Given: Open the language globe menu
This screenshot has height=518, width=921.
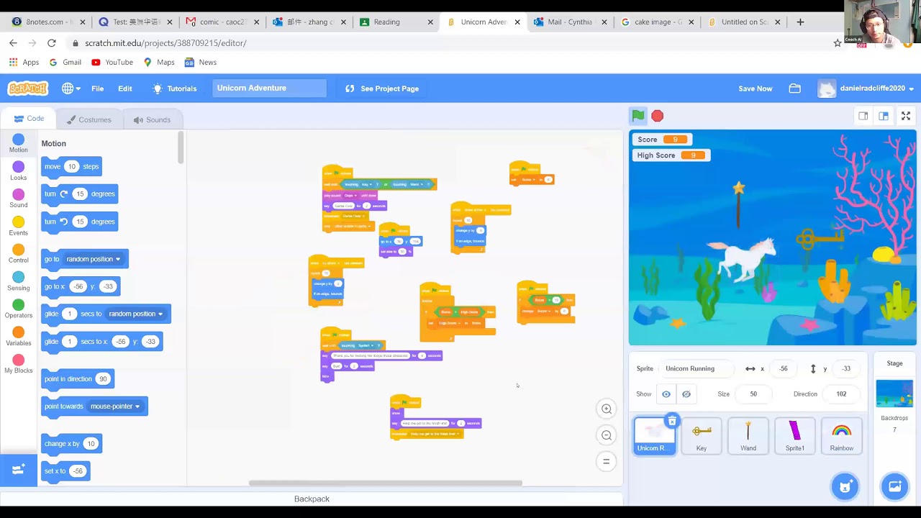Looking at the screenshot, I should click(71, 88).
